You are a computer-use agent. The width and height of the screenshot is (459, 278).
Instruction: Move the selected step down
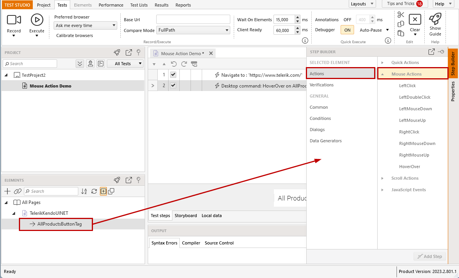click(x=154, y=64)
